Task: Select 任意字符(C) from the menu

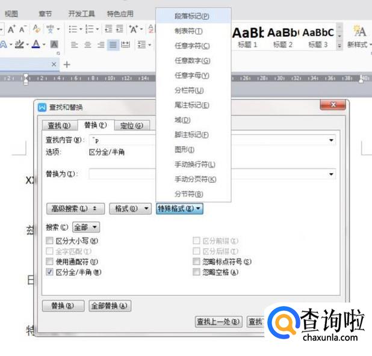Action: coord(193,46)
